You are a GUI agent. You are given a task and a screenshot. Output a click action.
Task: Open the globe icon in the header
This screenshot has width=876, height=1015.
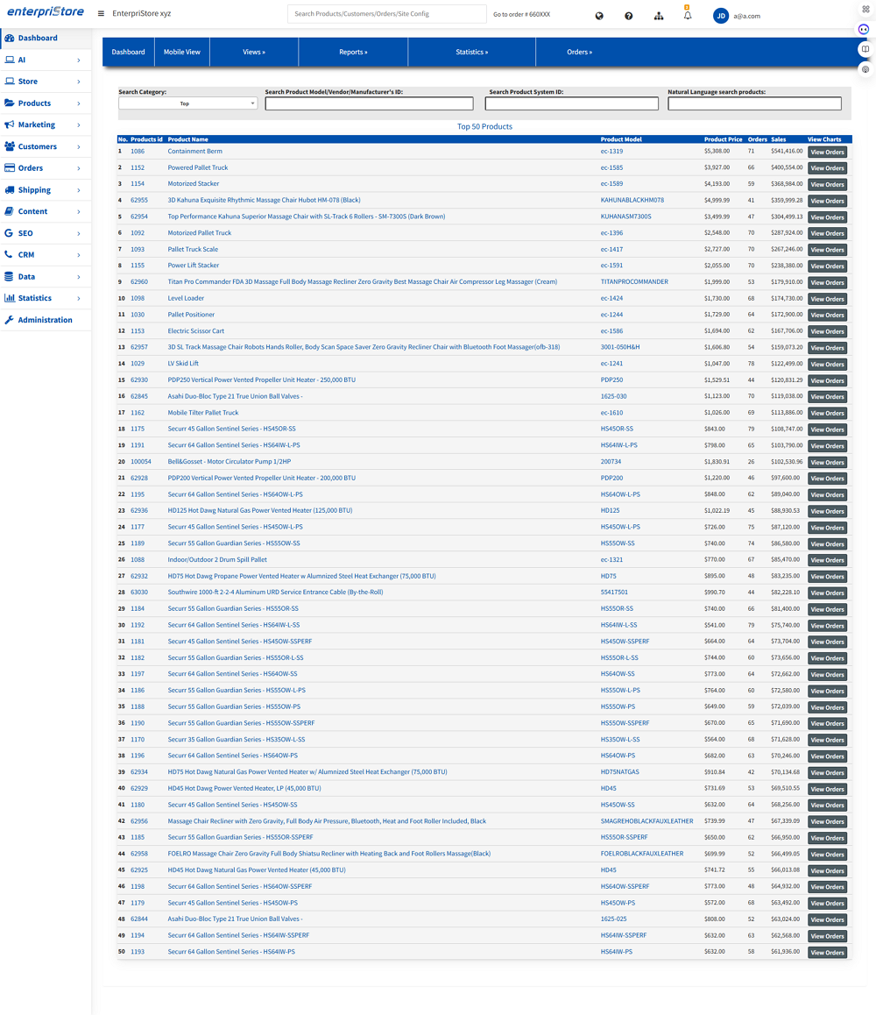pyautogui.click(x=599, y=16)
